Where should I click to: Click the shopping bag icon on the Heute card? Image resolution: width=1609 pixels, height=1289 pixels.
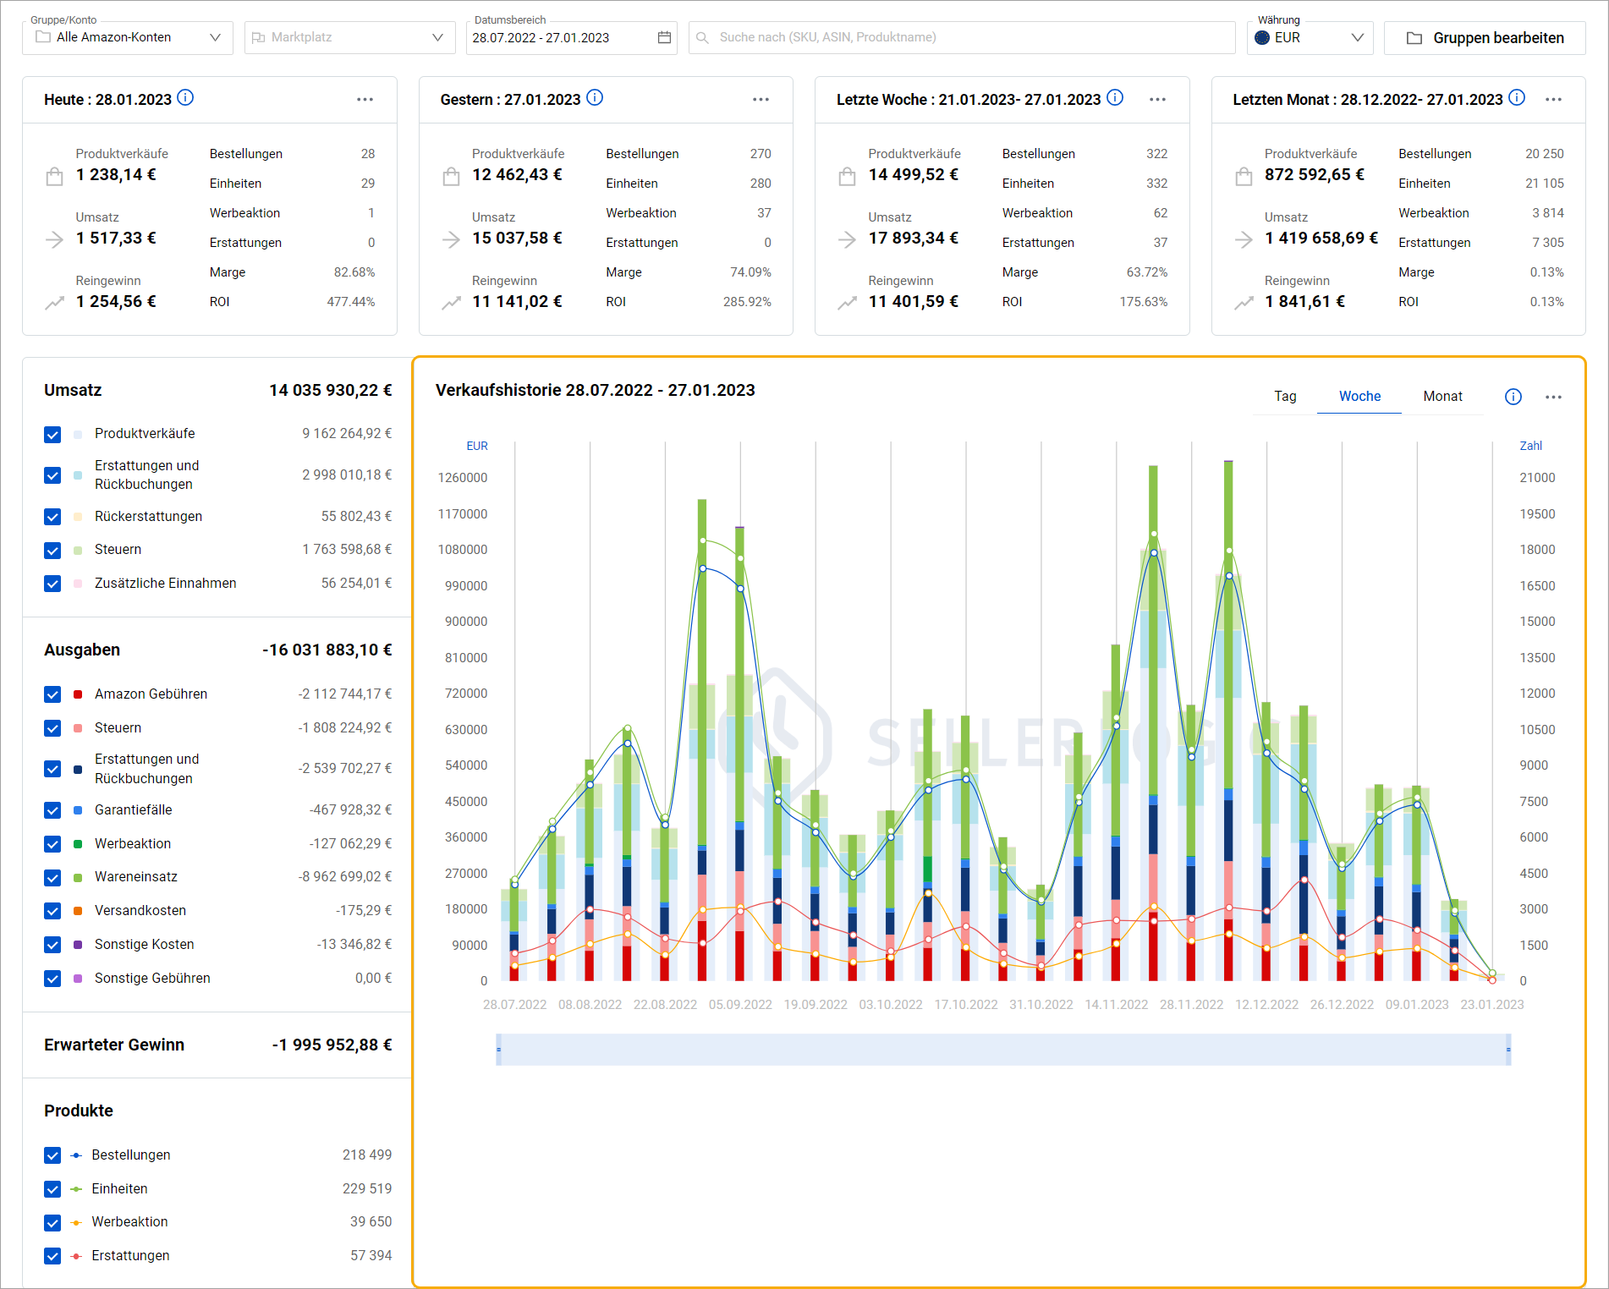tap(54, 177)
